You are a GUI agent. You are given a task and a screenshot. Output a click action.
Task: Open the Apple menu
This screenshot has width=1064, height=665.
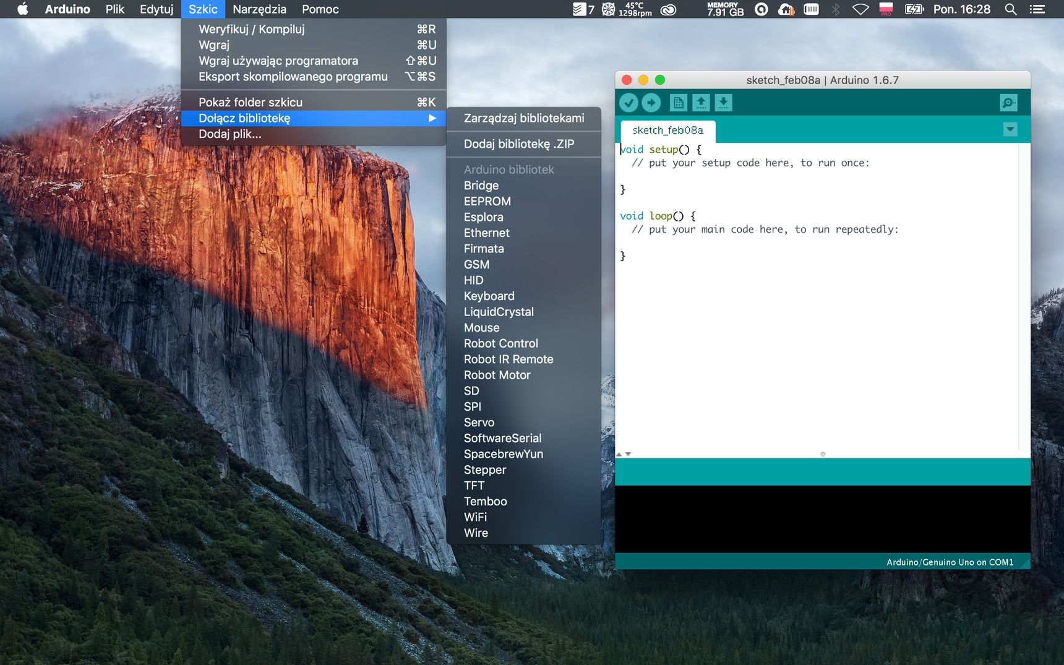(23, 9)
